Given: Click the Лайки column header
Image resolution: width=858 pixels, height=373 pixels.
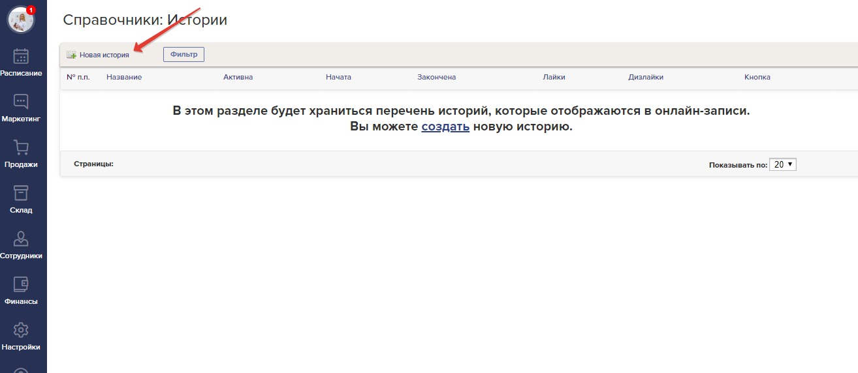Looking at the screenshot, I should point(554,77).
